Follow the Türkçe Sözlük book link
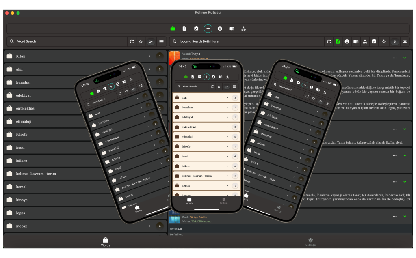This screenshot has width=416, height=258. (x=198, y=217)
